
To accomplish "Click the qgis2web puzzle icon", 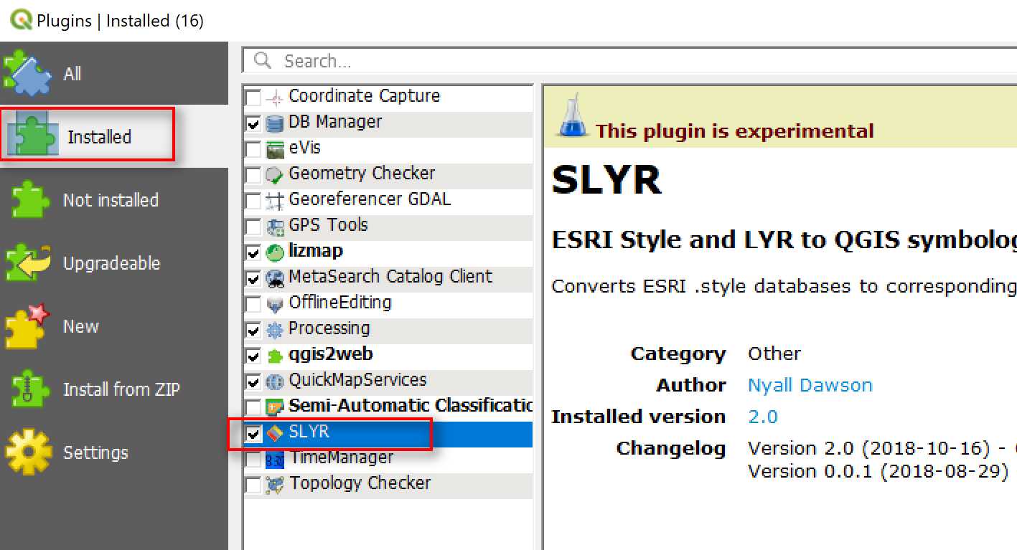I will [275, 356].
